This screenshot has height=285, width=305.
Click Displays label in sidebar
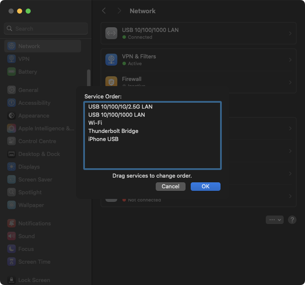coord(29,167)
